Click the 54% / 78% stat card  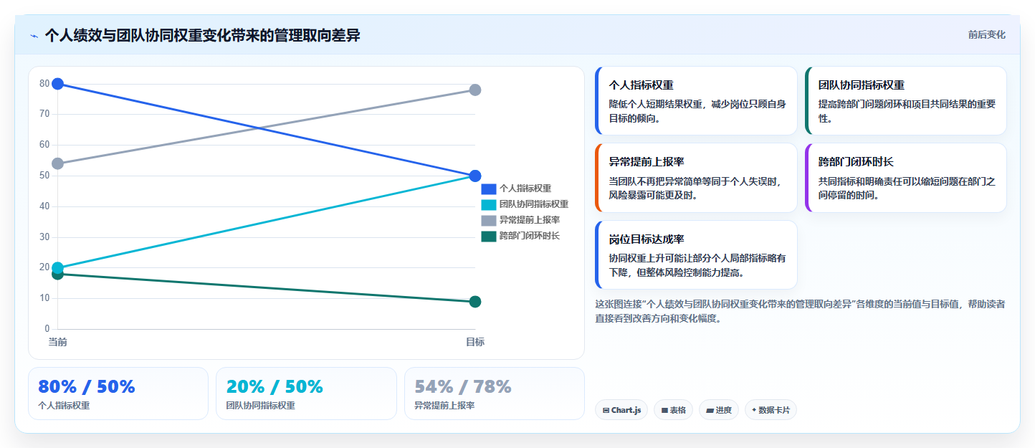click(495, 394)
